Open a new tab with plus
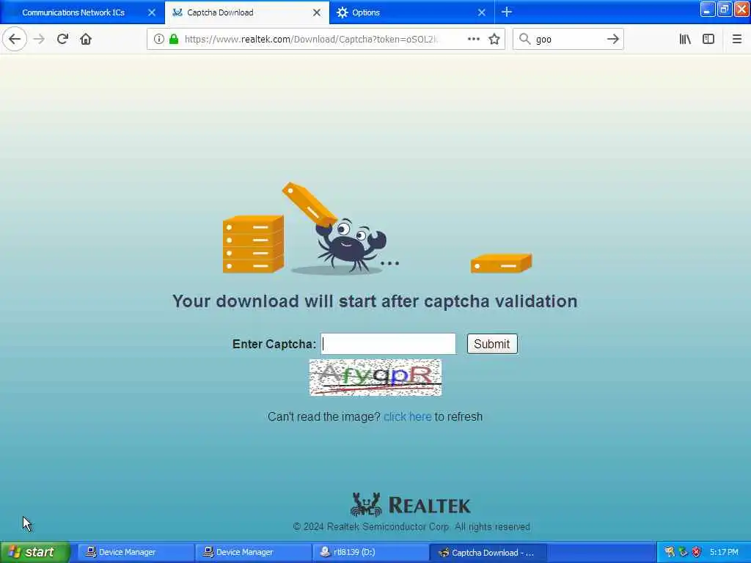This screenshot has width=751, height=563. (x=507, y=12)
